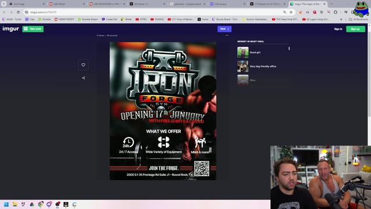Open the OBS icon in the taskbar
This screenshot has width=371, height=209.
coord(57,204)
